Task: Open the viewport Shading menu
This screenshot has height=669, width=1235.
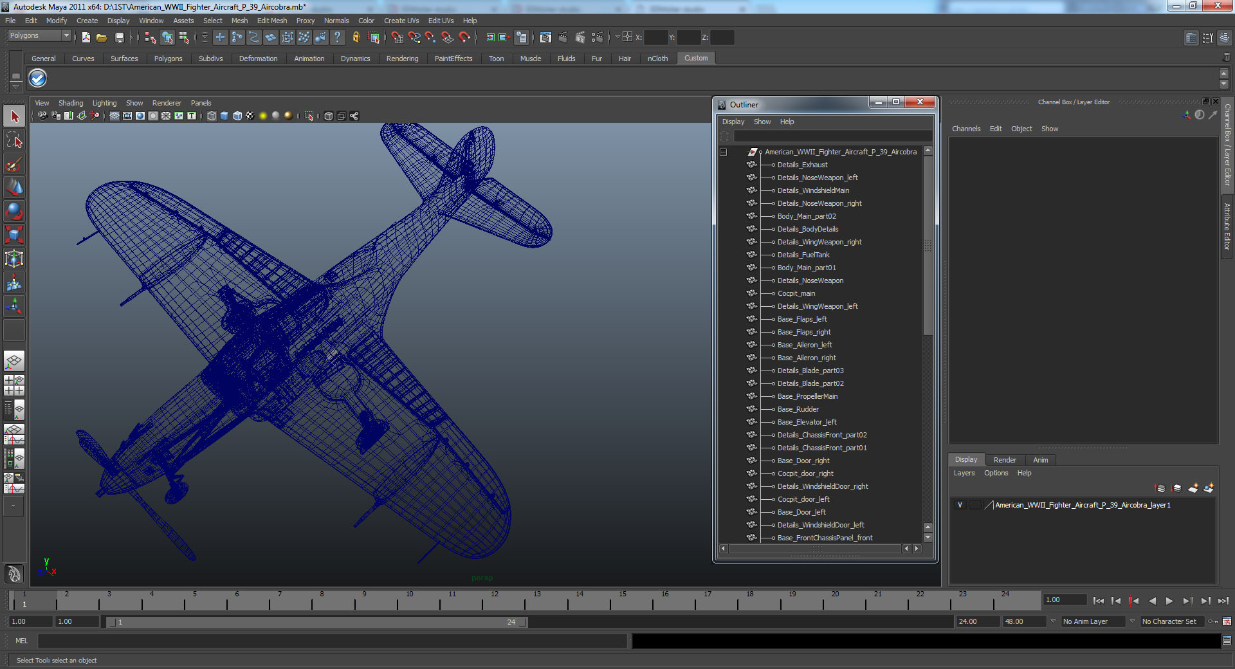Action: coord(71,103)
